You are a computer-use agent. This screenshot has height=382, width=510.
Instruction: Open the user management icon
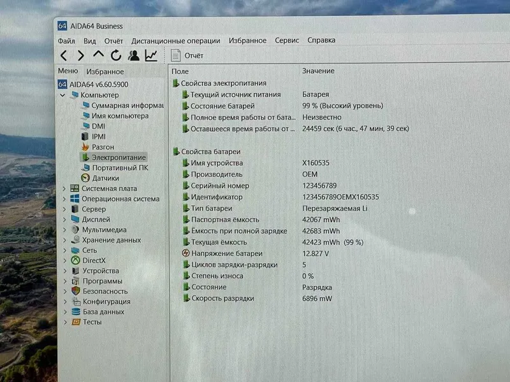click(133, 55)
